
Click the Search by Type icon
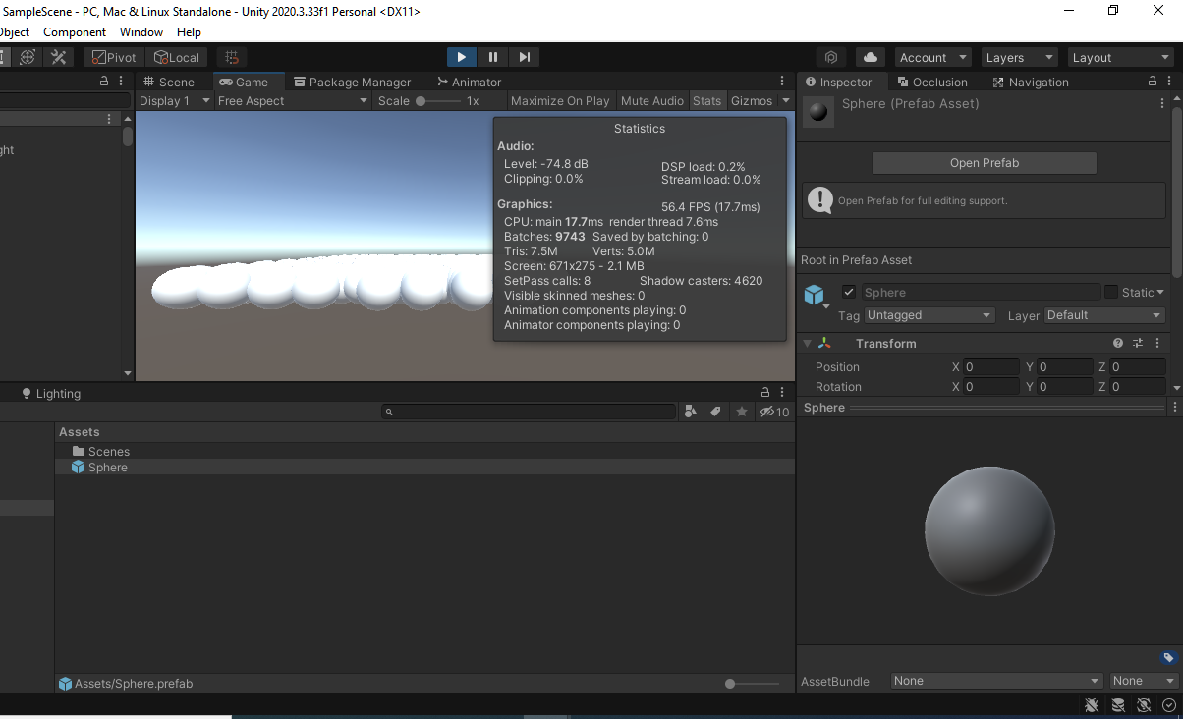coord(691,412)
